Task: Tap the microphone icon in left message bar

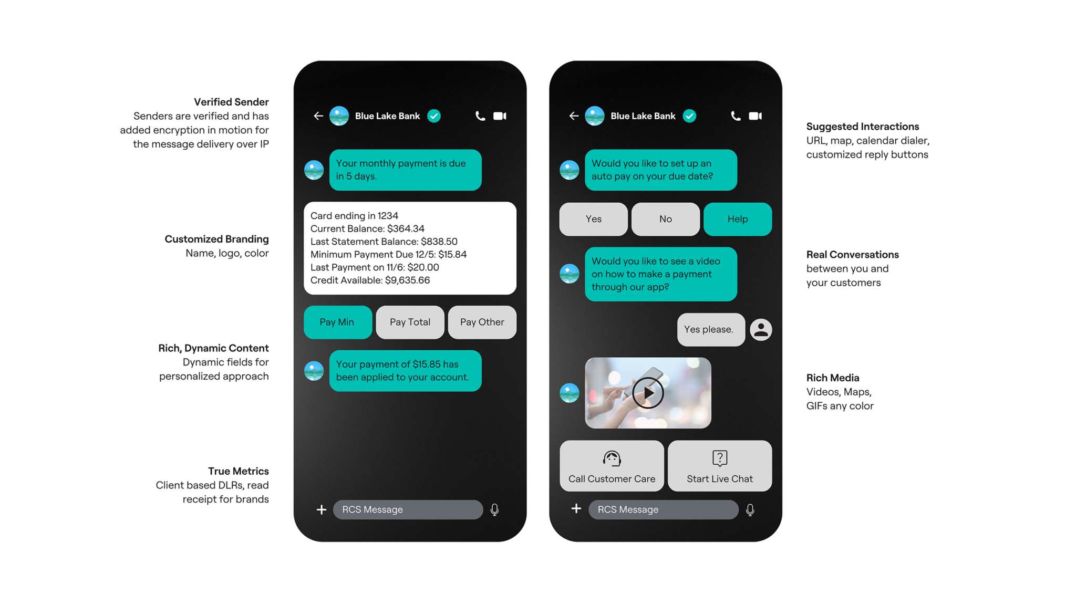Action: [x=494, y=509]
